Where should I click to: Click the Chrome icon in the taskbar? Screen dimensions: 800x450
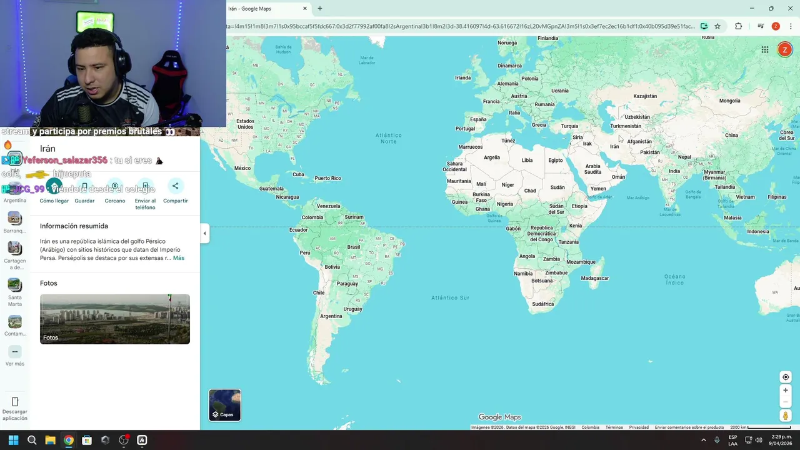[x=69, y=440]
